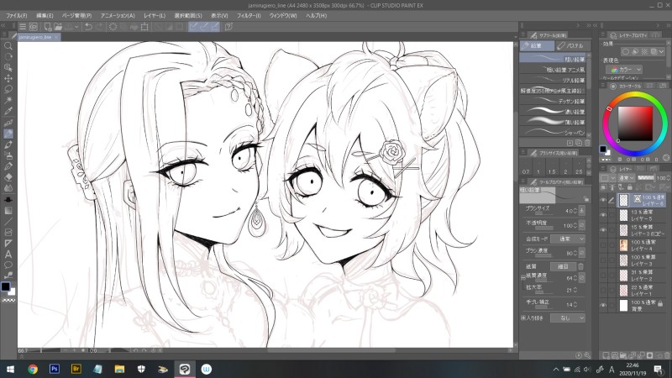Delete sub tool with trash icon
The image size is (672, 378).
point(587,143)
